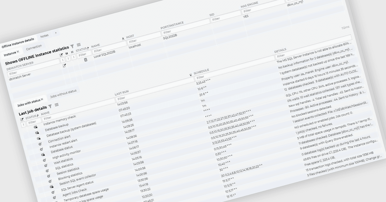
Task: Click status icon of Session SQL event collector
Action: 52,187
